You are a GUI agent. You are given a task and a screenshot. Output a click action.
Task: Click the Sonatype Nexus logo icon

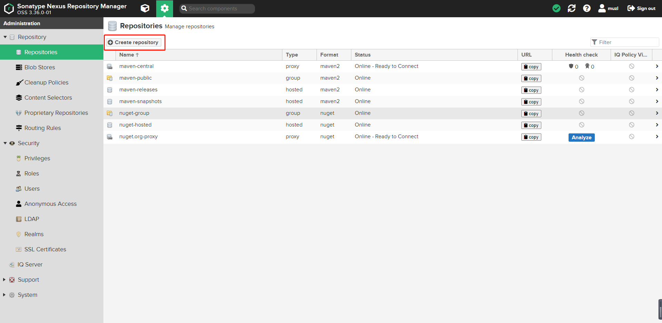click(x=9, y=9)
